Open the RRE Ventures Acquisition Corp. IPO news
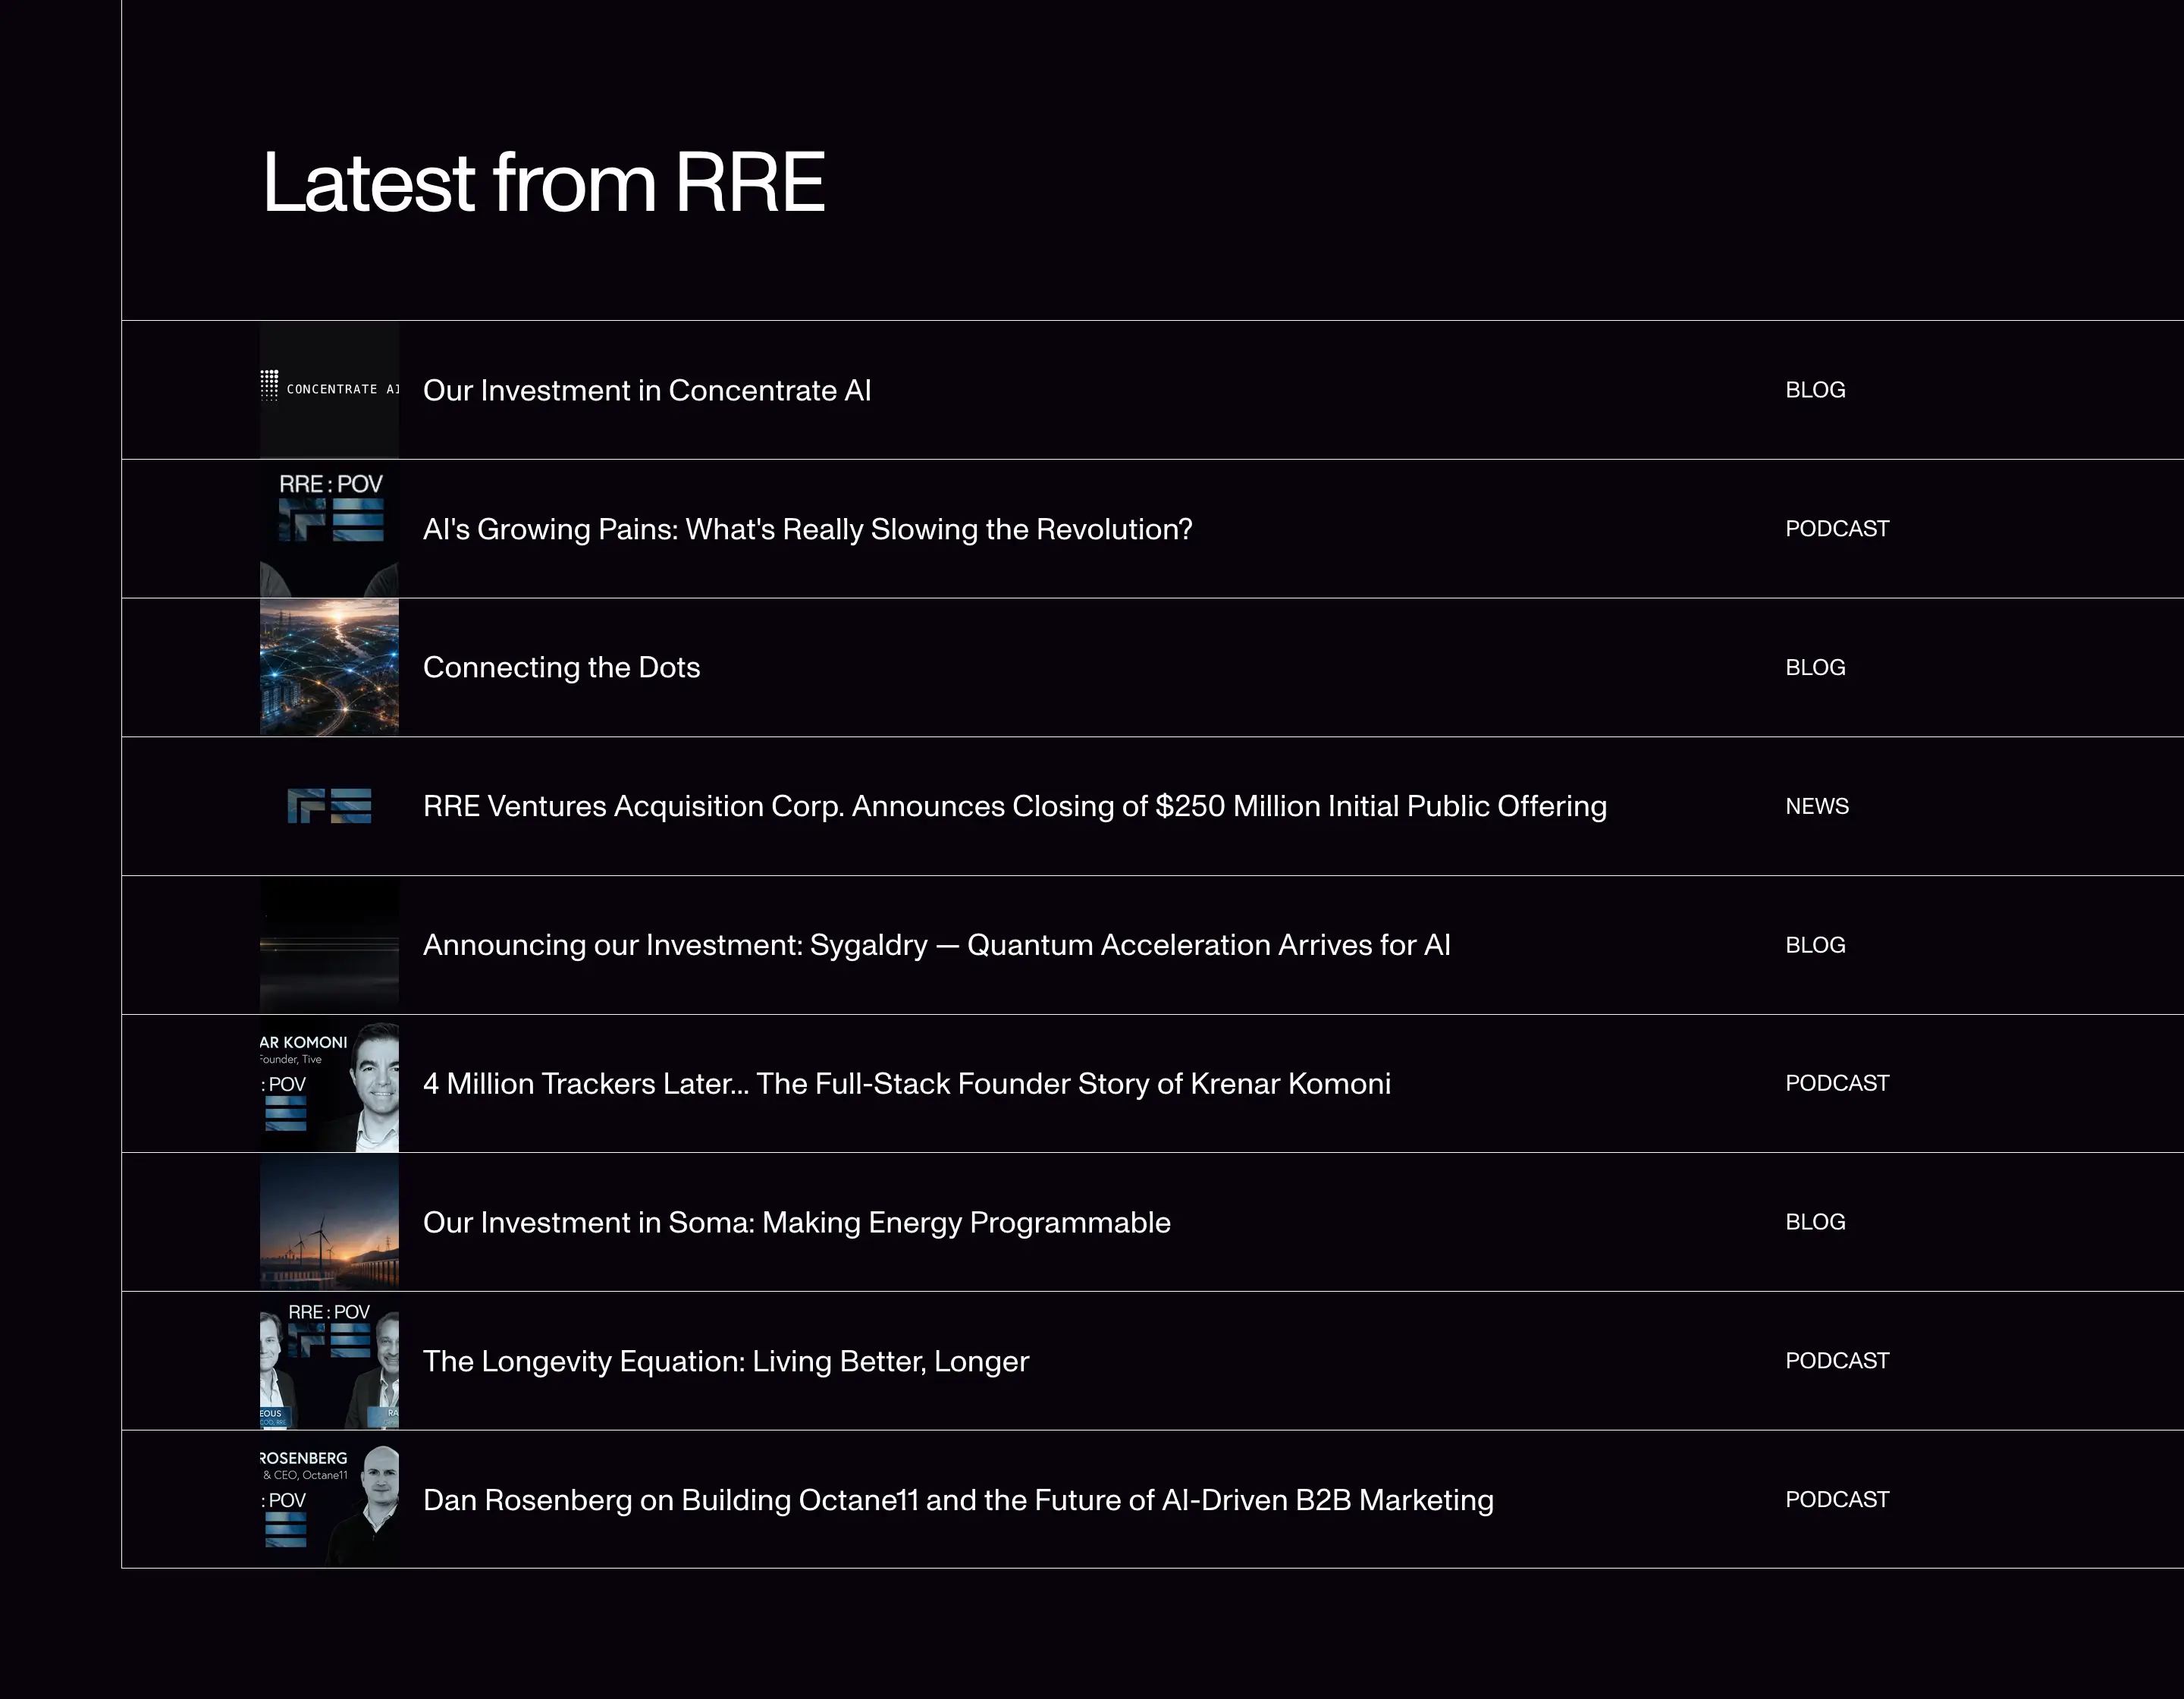2184x1699 pixels. tap(1015, 806)
